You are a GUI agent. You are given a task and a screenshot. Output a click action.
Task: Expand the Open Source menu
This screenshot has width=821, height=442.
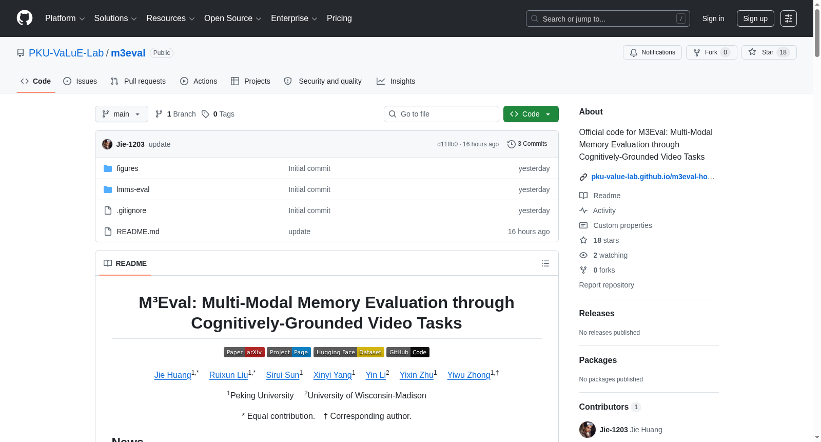[233, 18]
